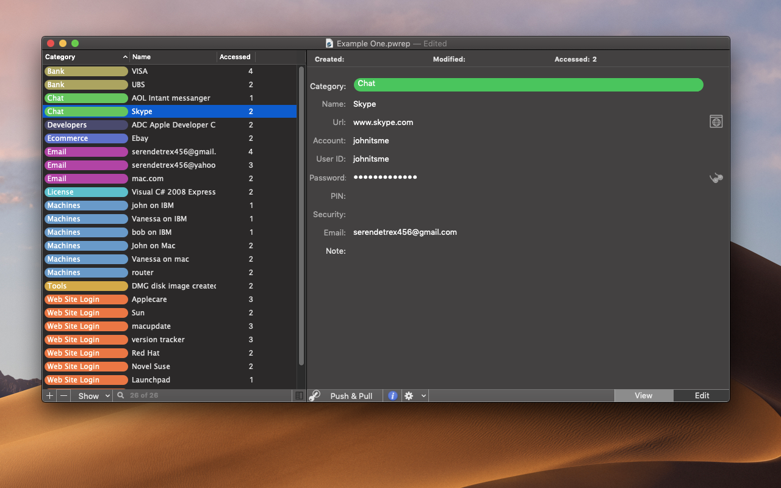Image resolution: width=781 pixels, height=488 pixels.
Task: Click the www.skype.com URL text
Action: 383,122
